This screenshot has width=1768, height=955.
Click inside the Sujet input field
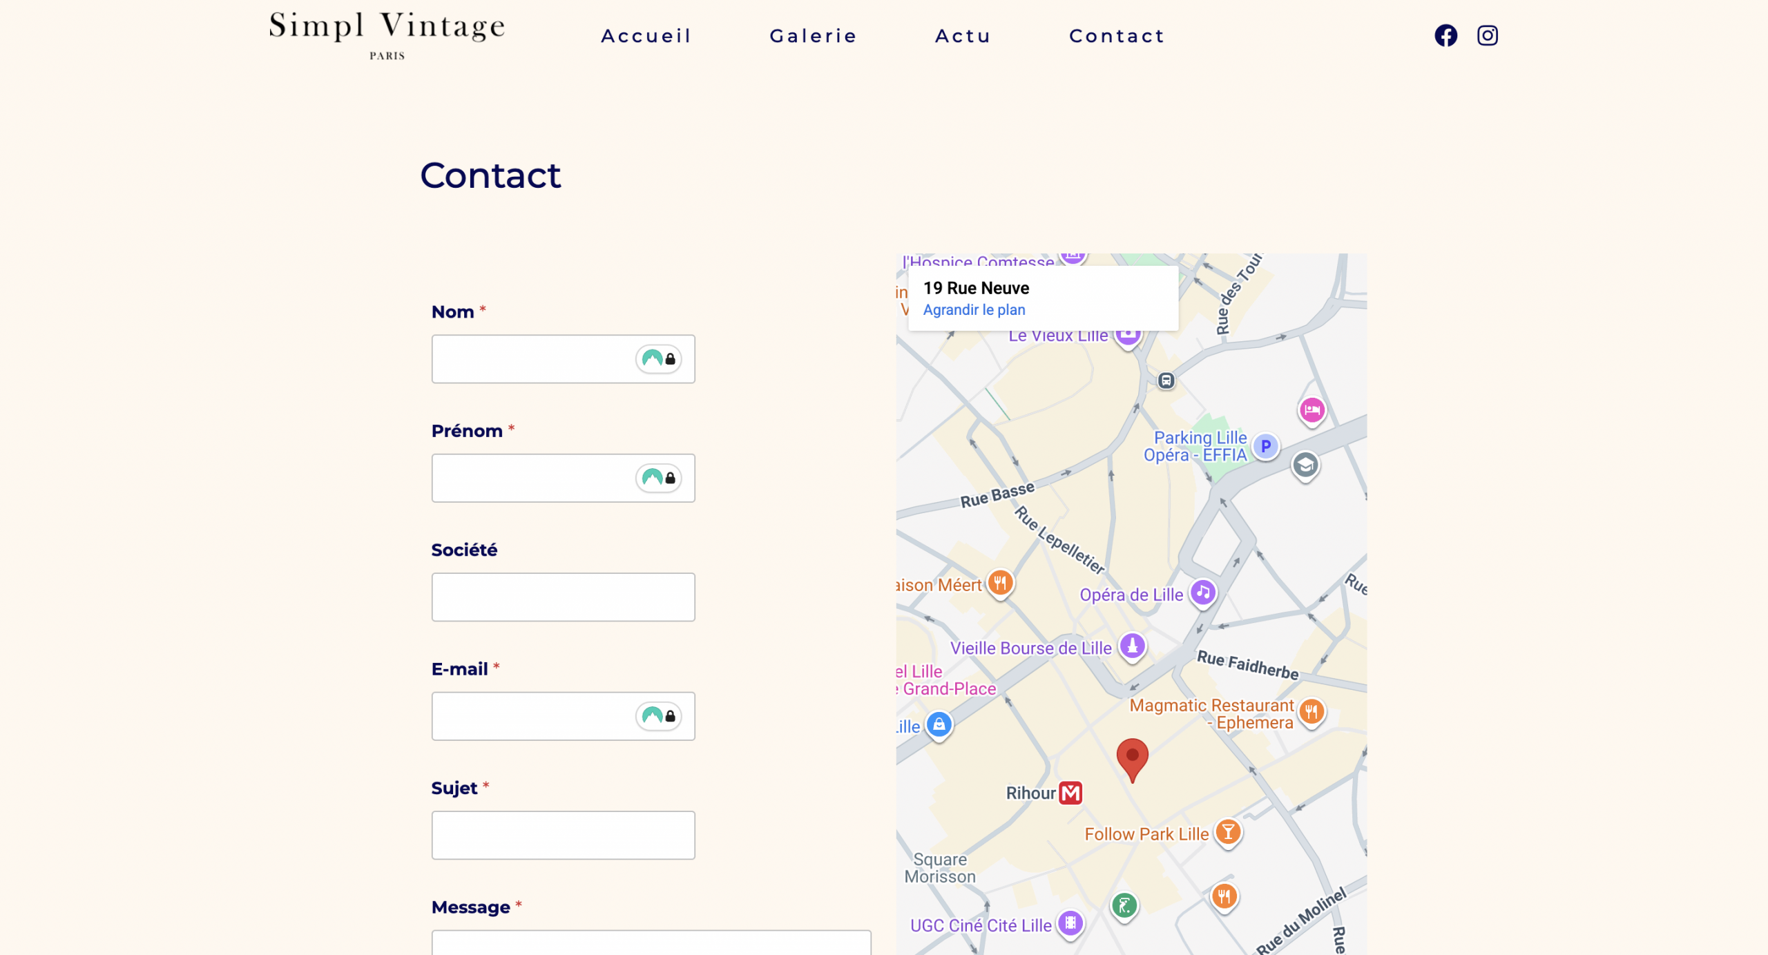[562, 835]
